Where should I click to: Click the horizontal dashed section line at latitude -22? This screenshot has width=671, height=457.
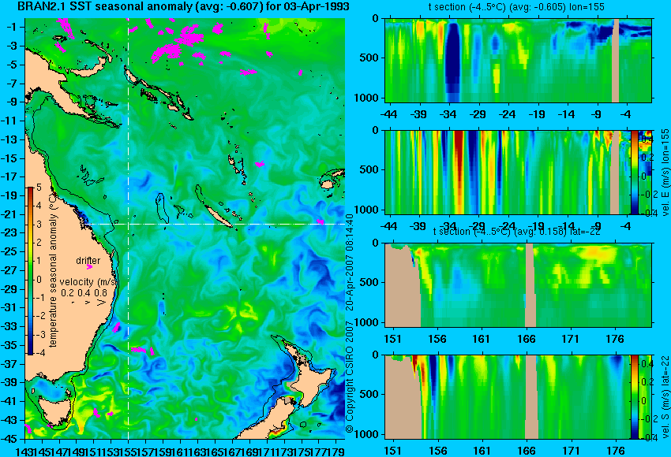pos(214,224)
